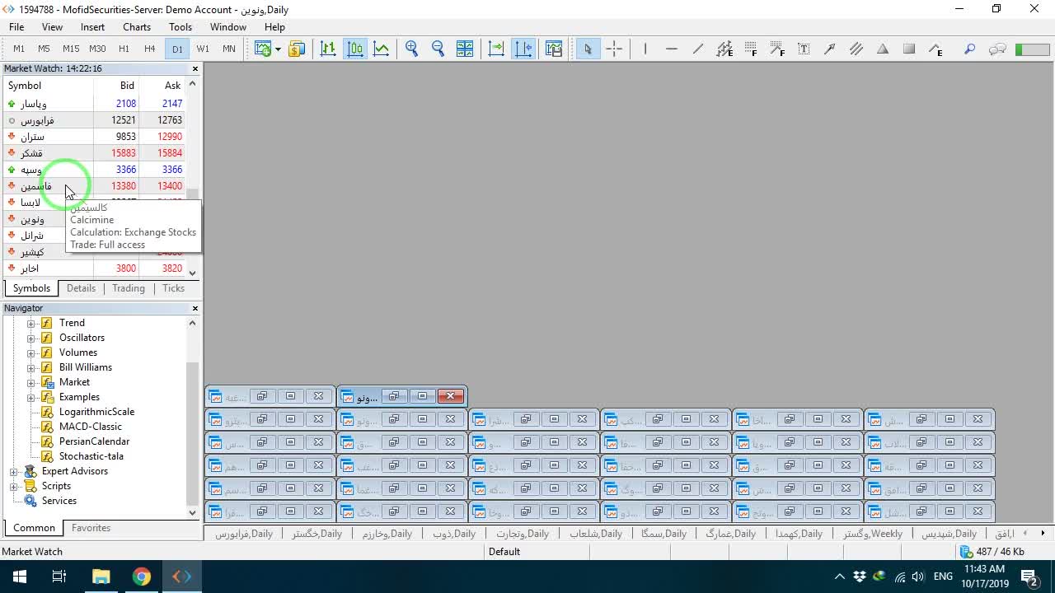Open the tile windows icon
This screenshot has height=593, width=1055.
(x=465, y=49)
